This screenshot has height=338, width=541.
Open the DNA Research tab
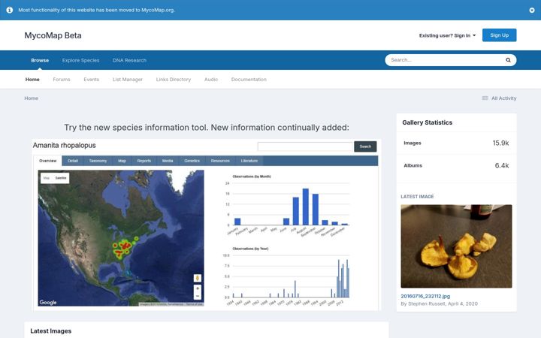click(129, 60)
